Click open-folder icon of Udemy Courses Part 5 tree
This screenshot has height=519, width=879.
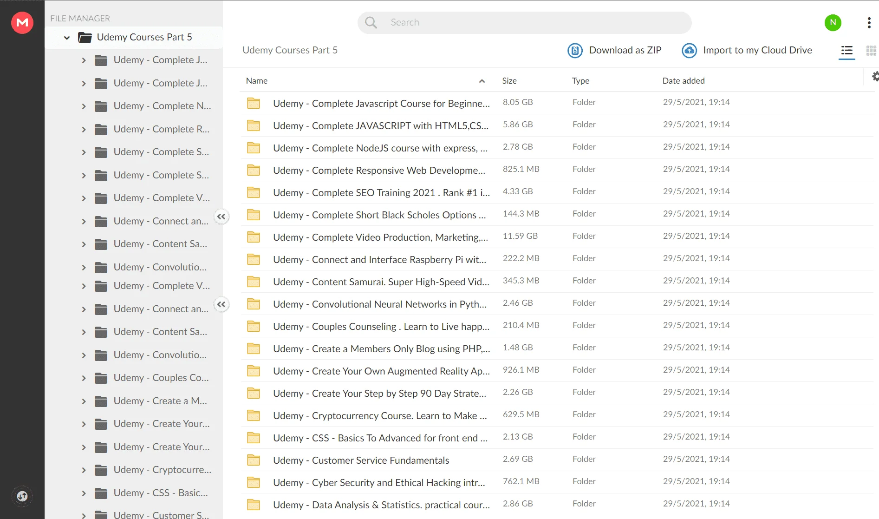(85, 37)
